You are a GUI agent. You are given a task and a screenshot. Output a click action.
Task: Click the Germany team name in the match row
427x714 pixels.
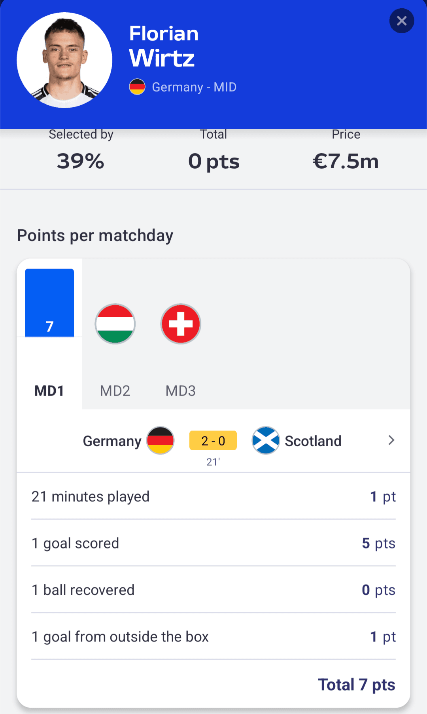112,441
